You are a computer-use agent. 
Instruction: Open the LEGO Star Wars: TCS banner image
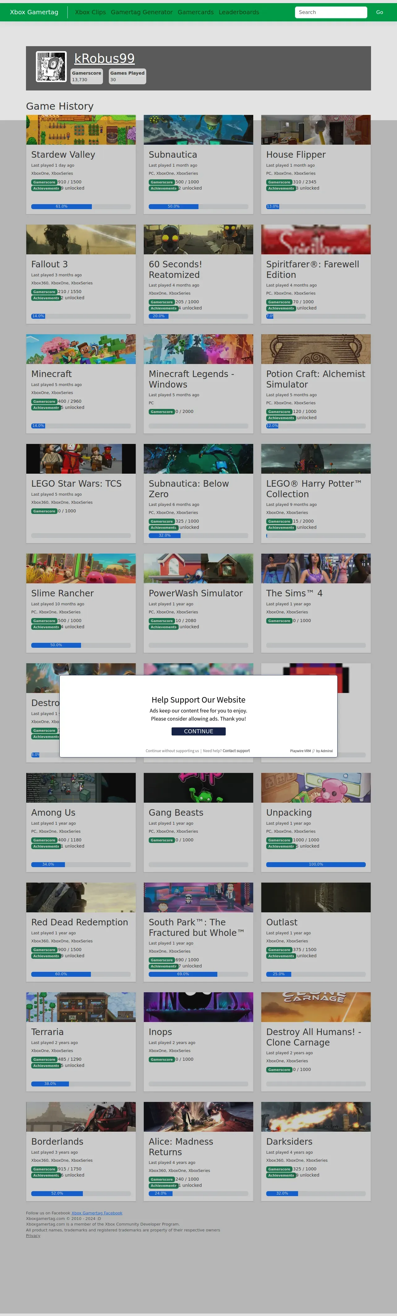[81, 459]
